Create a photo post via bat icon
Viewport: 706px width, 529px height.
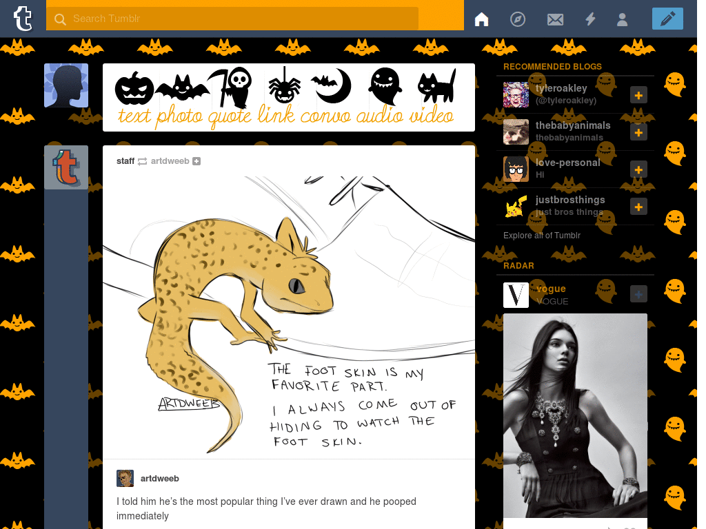[x=182, y=87]
